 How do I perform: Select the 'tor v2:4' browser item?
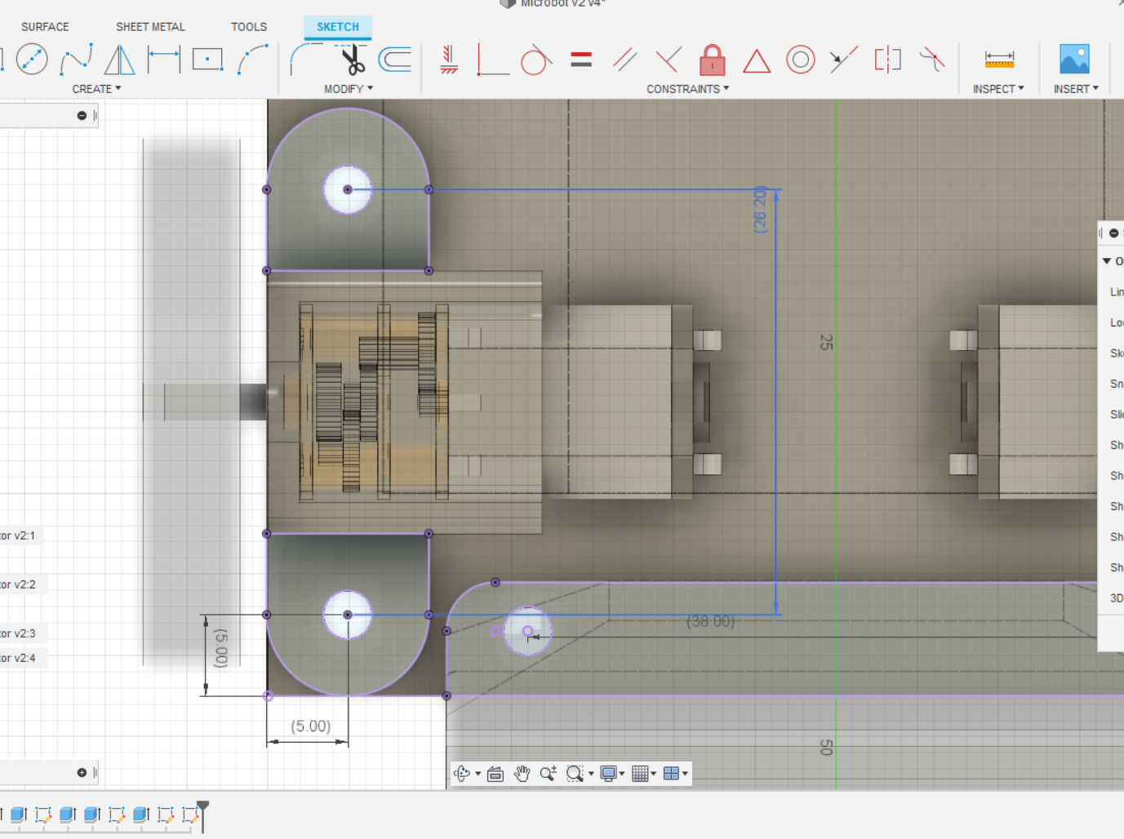click(x=18, y=658)
